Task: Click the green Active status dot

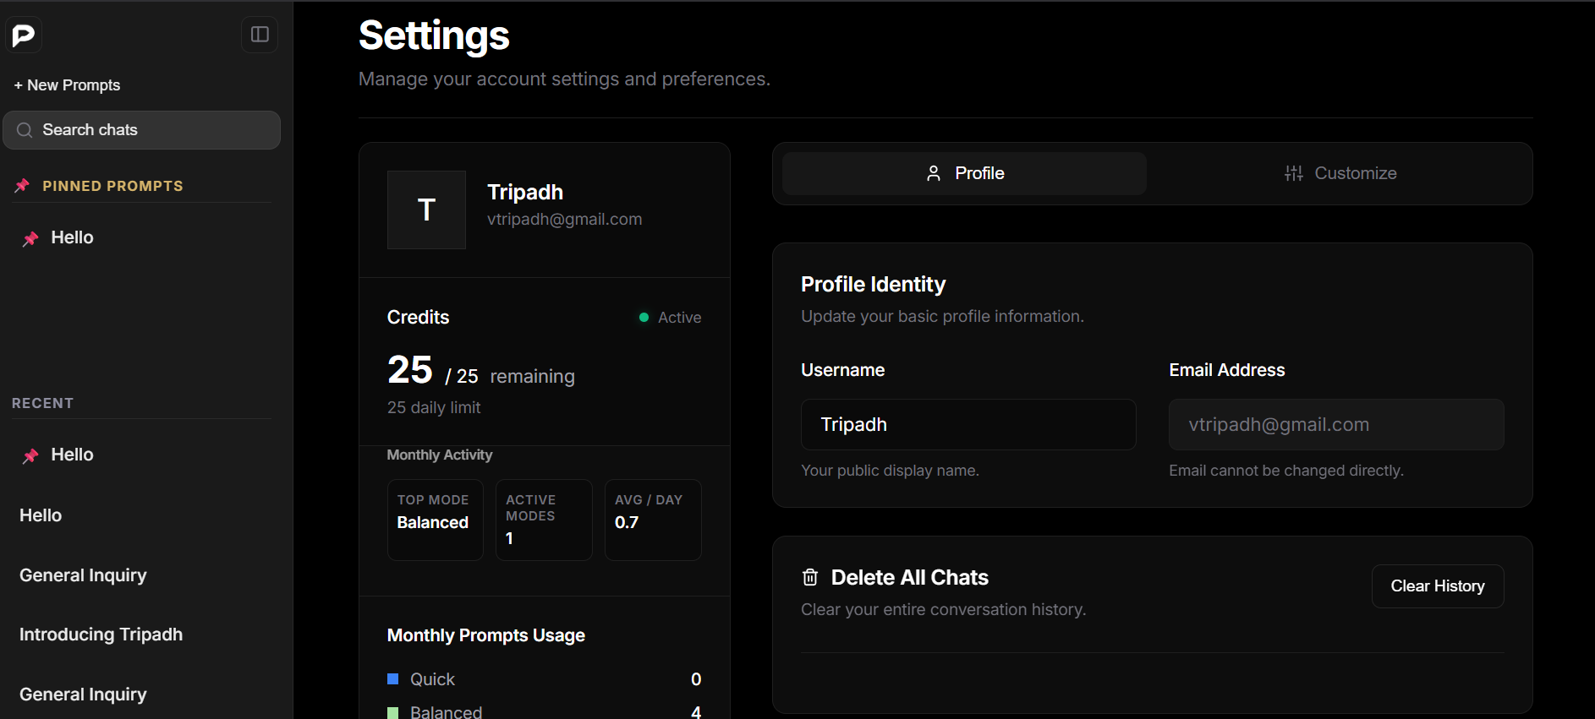Action: tap(644, 318)
